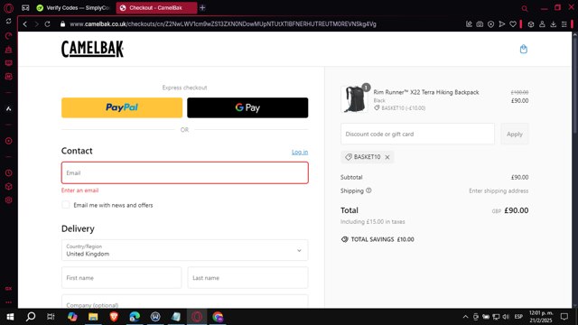The image size is (578, 325).
Task: Open the Aria AI icon in sidebar
Action: tap(8, 108)
